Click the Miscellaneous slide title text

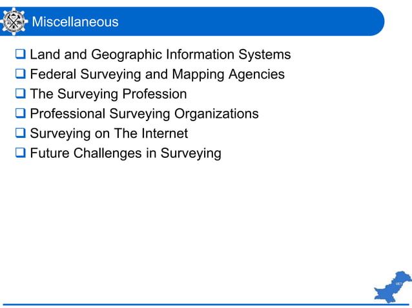click(75, 21)
